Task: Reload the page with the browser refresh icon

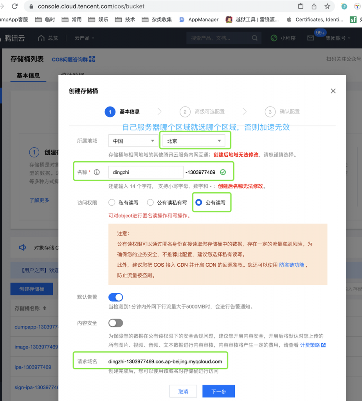Action: 14,6
